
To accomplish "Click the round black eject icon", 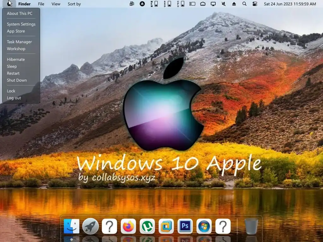I will click(x=142, y=4).
